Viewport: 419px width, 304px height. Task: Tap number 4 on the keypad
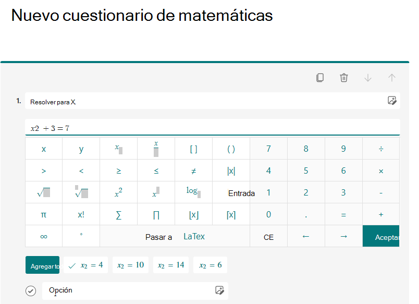268,171
